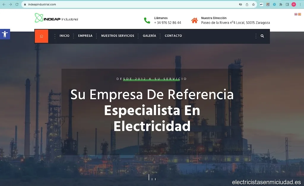Open the search magnifier in the navigation bar
Image resolution: width=304 pixels, height=186 pixels.
click(262, 36)
